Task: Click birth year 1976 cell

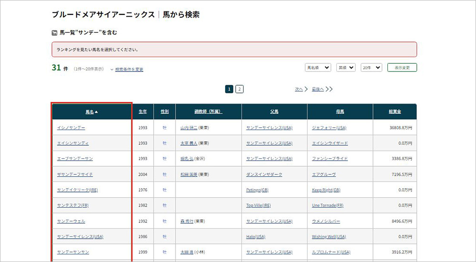Action: [143, 190]
